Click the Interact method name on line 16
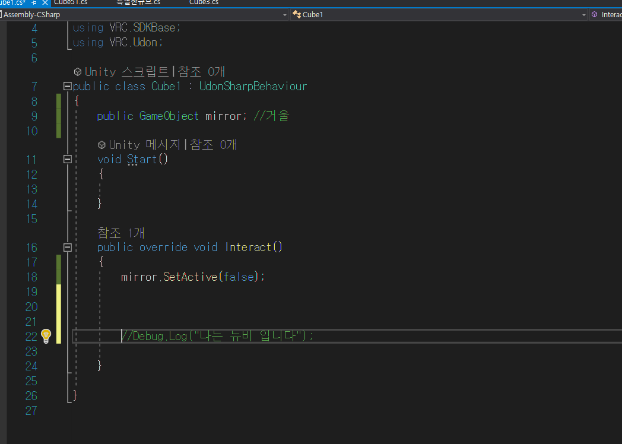Viewport: 622px width, 444px height. click(x=248, y=247)
